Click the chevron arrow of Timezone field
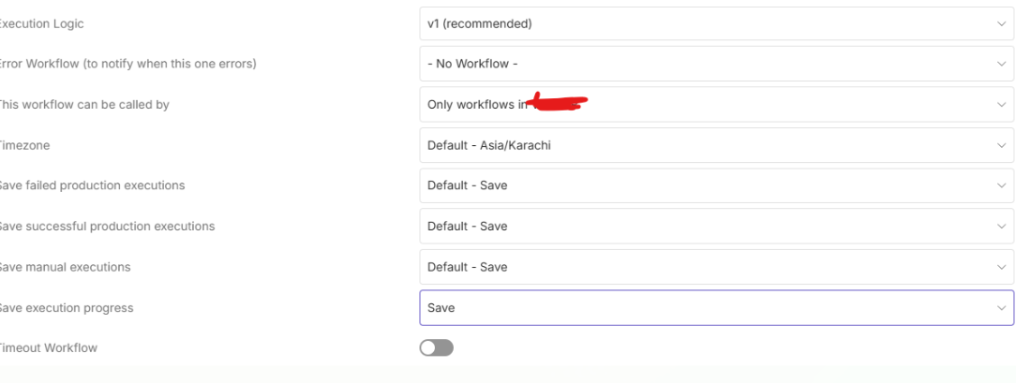 (1001, 145)
